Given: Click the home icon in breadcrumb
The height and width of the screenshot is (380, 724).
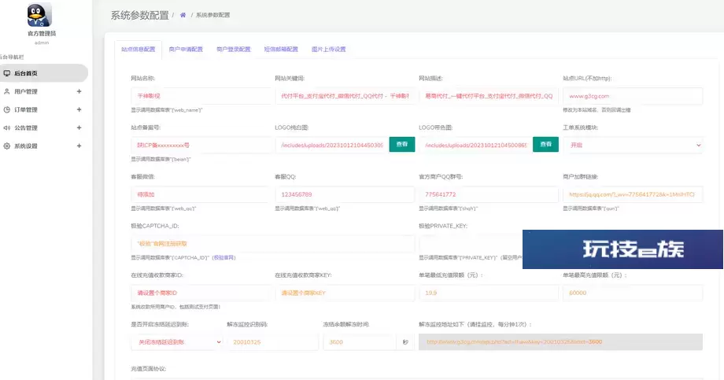Looking at the screenshot, I should point(183,15).
